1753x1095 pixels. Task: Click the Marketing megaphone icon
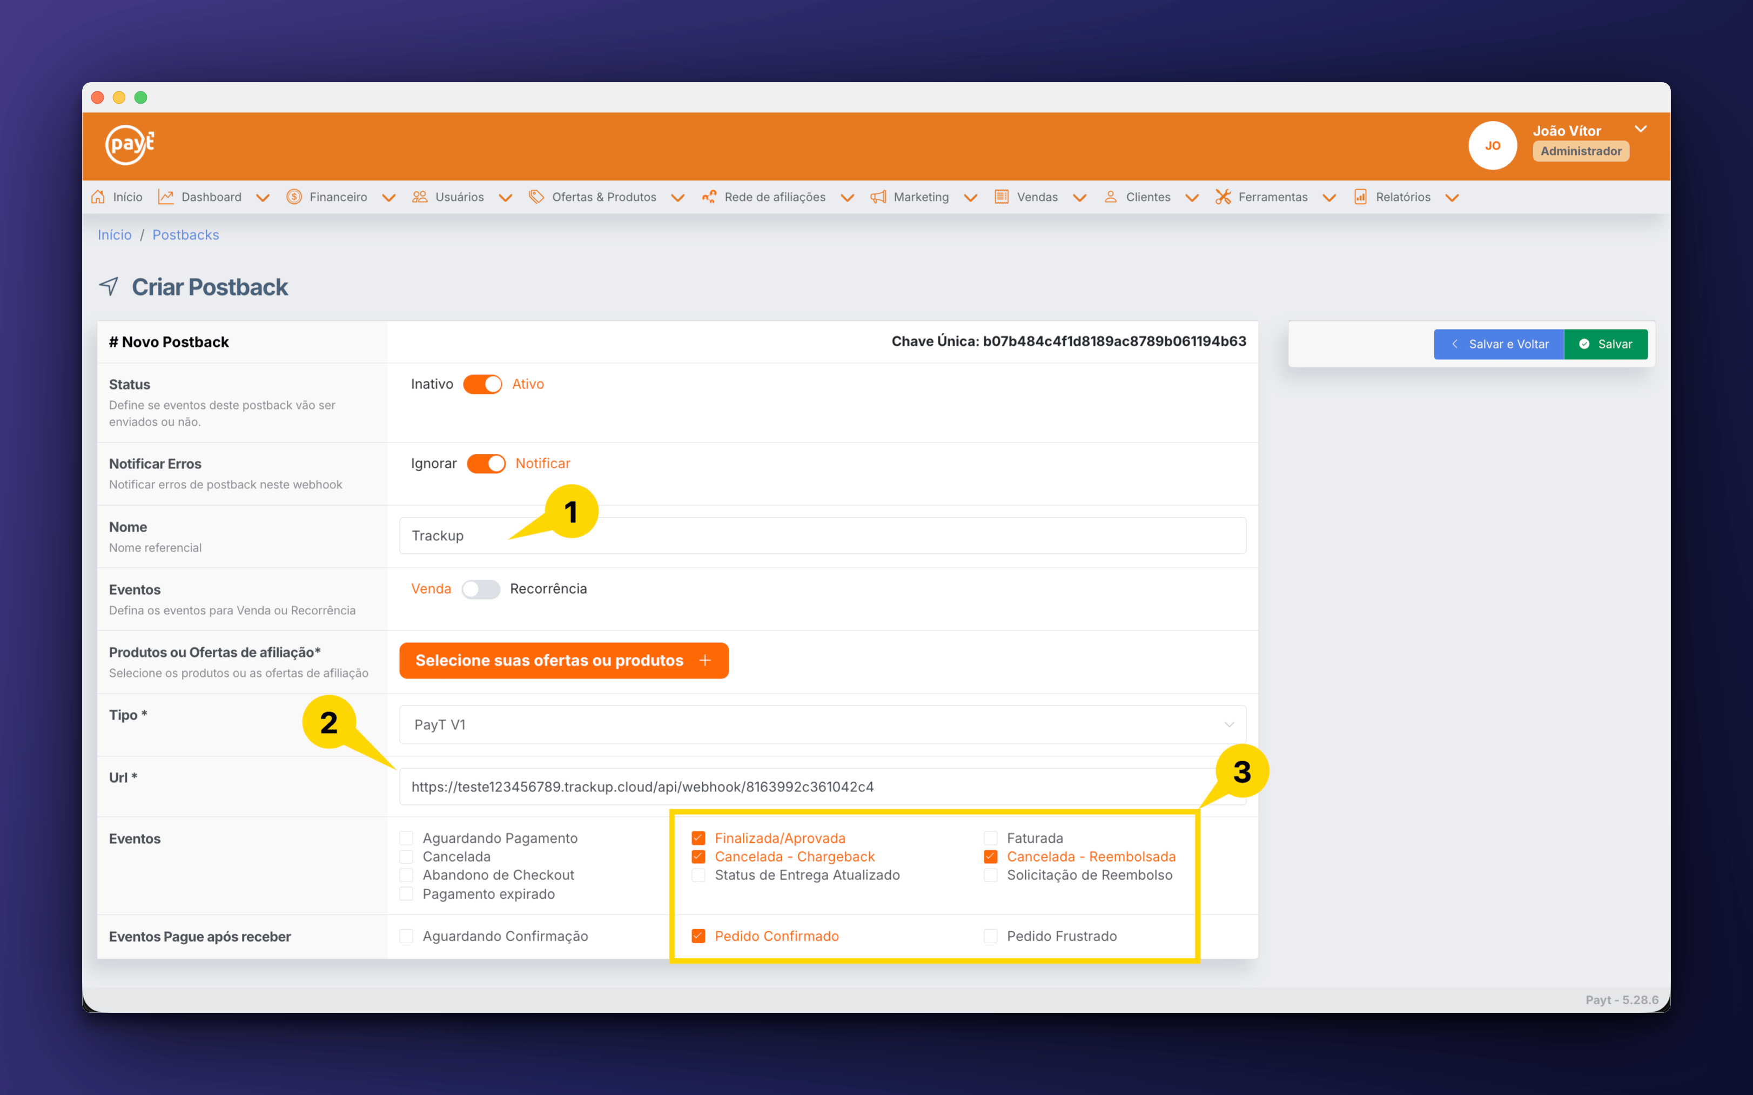pos(878,197)
